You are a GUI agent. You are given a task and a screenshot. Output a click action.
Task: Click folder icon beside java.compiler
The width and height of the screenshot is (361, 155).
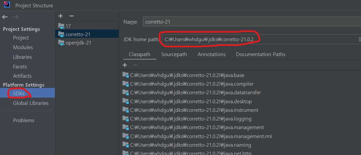click(125, 83)
